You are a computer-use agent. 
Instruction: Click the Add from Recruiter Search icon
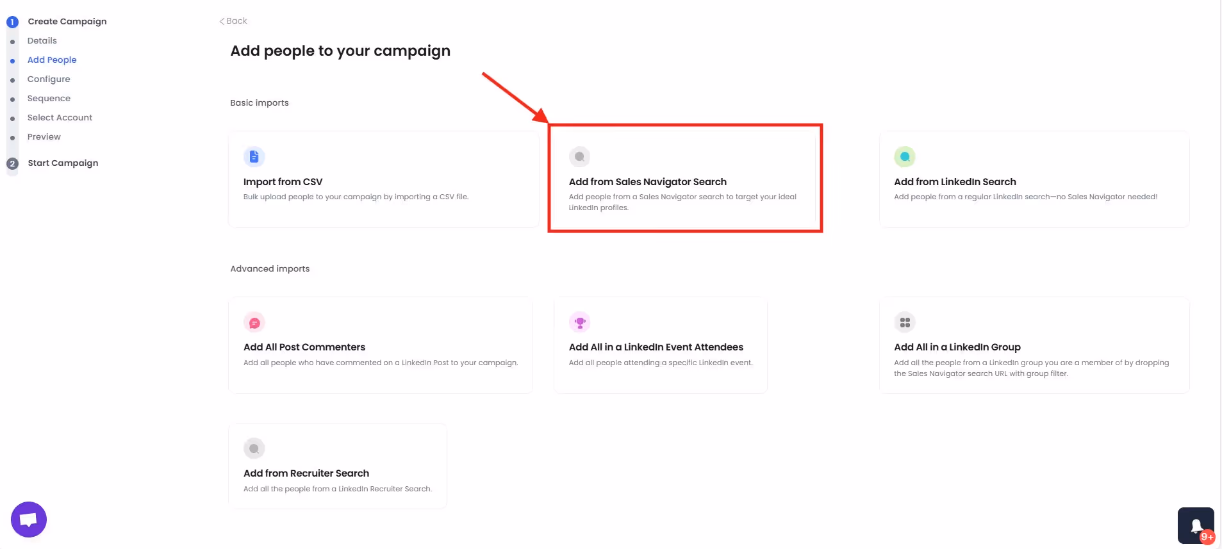(254, 448)
